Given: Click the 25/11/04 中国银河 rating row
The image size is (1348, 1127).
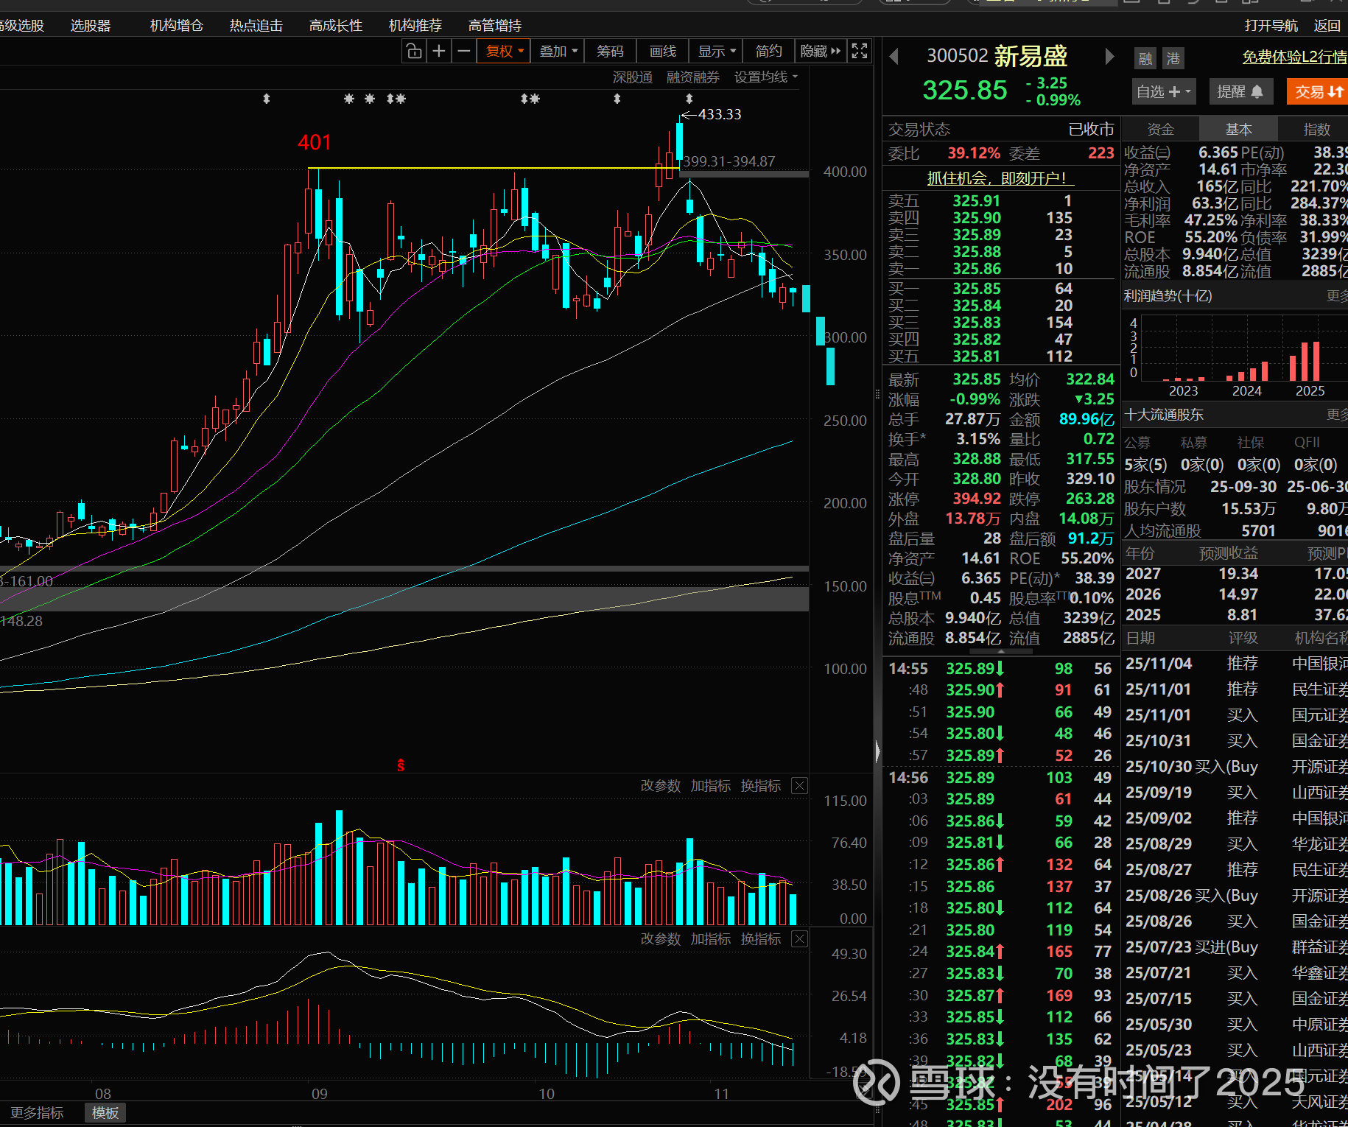Looking at the screenshot, I should pyautogui.click(x=1236, y=663).
